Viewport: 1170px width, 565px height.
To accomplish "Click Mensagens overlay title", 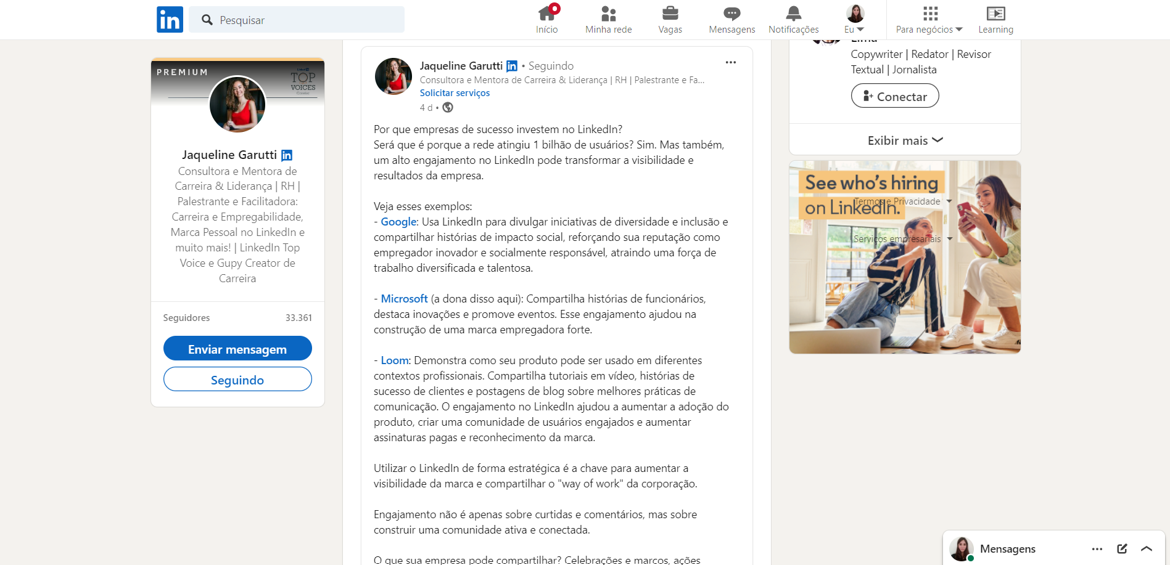I will (1008, 549).
